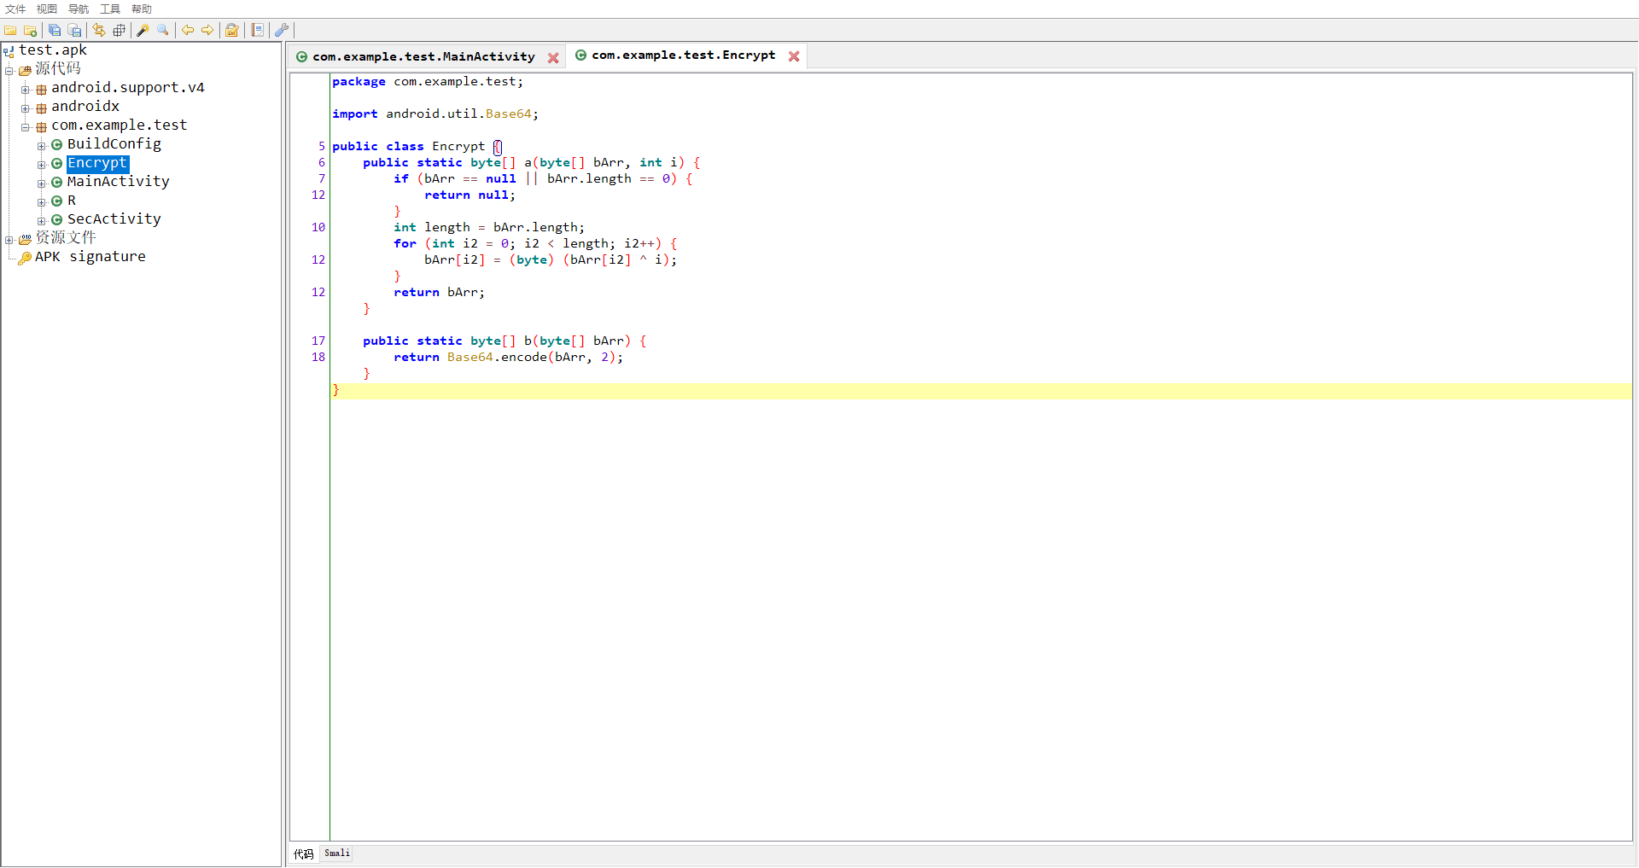Screen dimensions: 1639x868
Task: Click 'int length = bArr.length;' statement
Action: (489, 228)
